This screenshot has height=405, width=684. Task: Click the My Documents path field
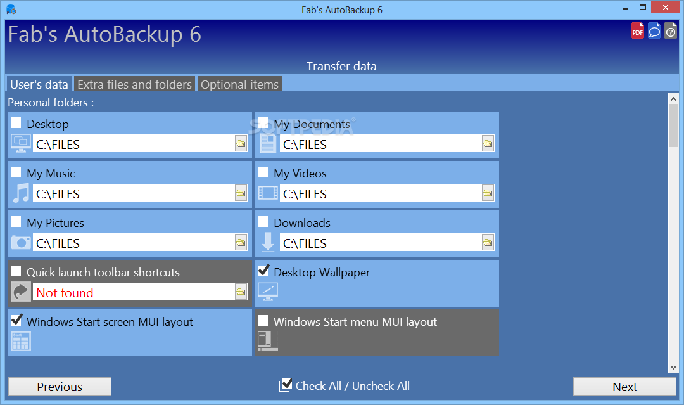(381, 144)
